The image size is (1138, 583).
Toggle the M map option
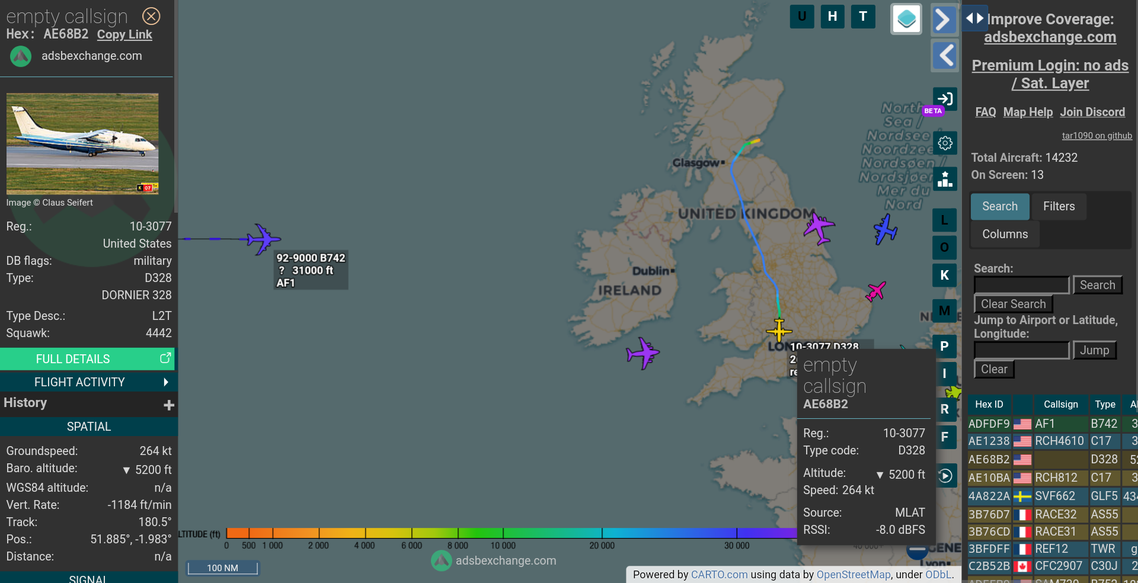[945, 311]
